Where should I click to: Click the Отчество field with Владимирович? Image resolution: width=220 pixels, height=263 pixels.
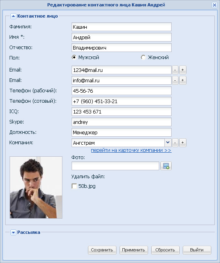tap(122, 48)
